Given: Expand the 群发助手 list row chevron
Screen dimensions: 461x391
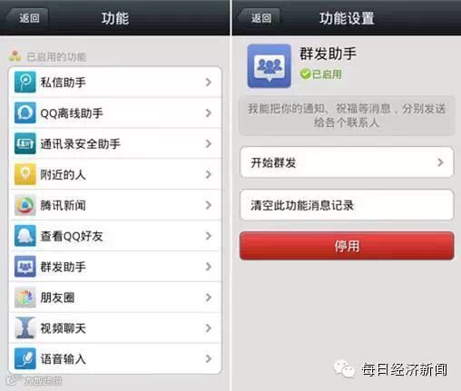Looking at the screenshot, I should click(208, 267).
